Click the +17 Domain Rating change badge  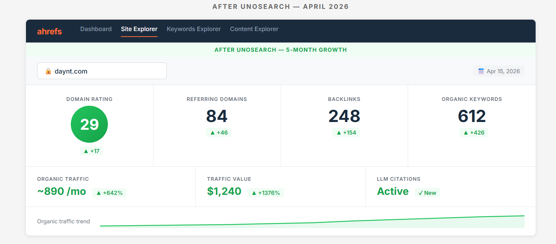click(91, 151)
